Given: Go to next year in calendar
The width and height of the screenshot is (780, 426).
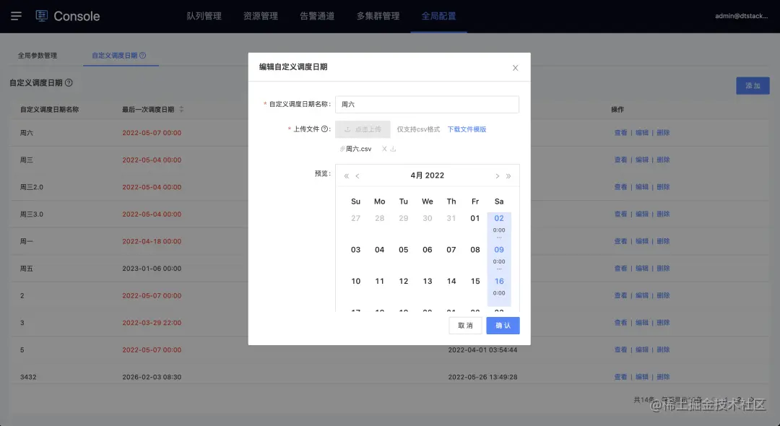Looking at the screenshot, I should pyautogui.click(x=508, y=176).
